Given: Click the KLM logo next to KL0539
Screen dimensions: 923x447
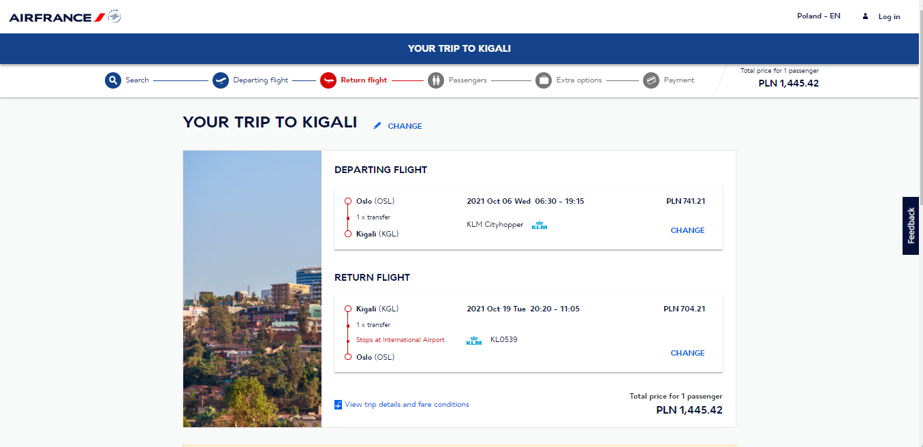Looking at the screenshot, I should [x=474, y=340].
